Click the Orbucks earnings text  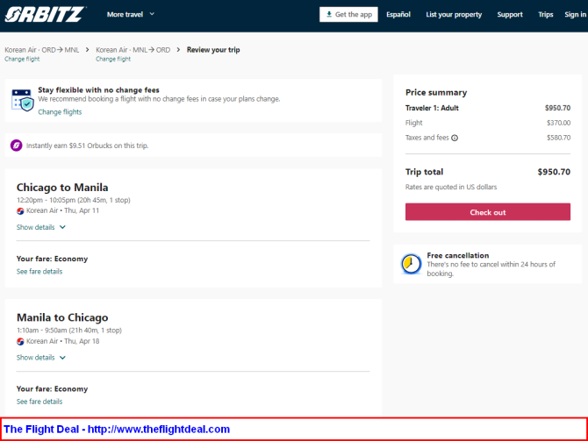pyautogui.click(x=88, y=146)
